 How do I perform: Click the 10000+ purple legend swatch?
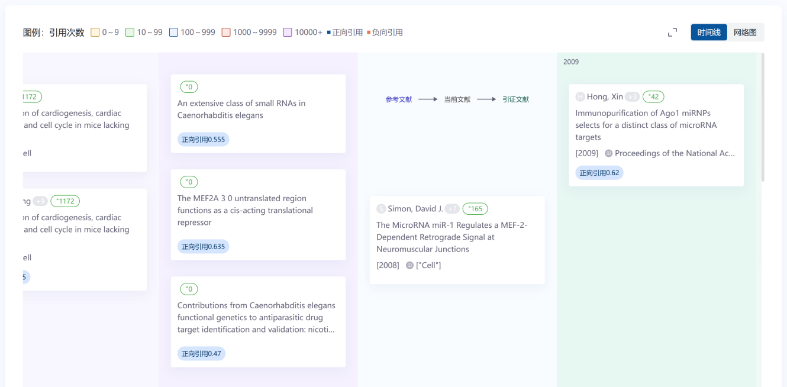288,33
